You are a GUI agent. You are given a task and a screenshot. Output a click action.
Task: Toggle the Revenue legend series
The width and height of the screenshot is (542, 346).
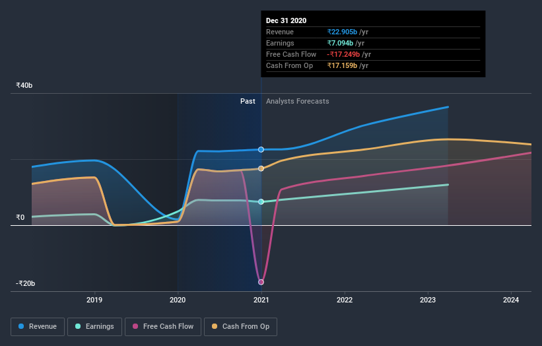pos(38,327)
